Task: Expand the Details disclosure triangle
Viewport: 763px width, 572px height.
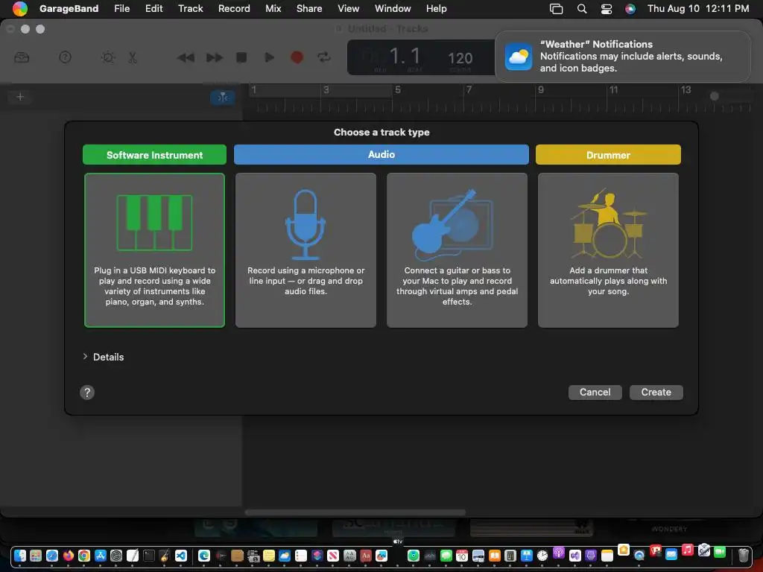Action: point(85,357)
